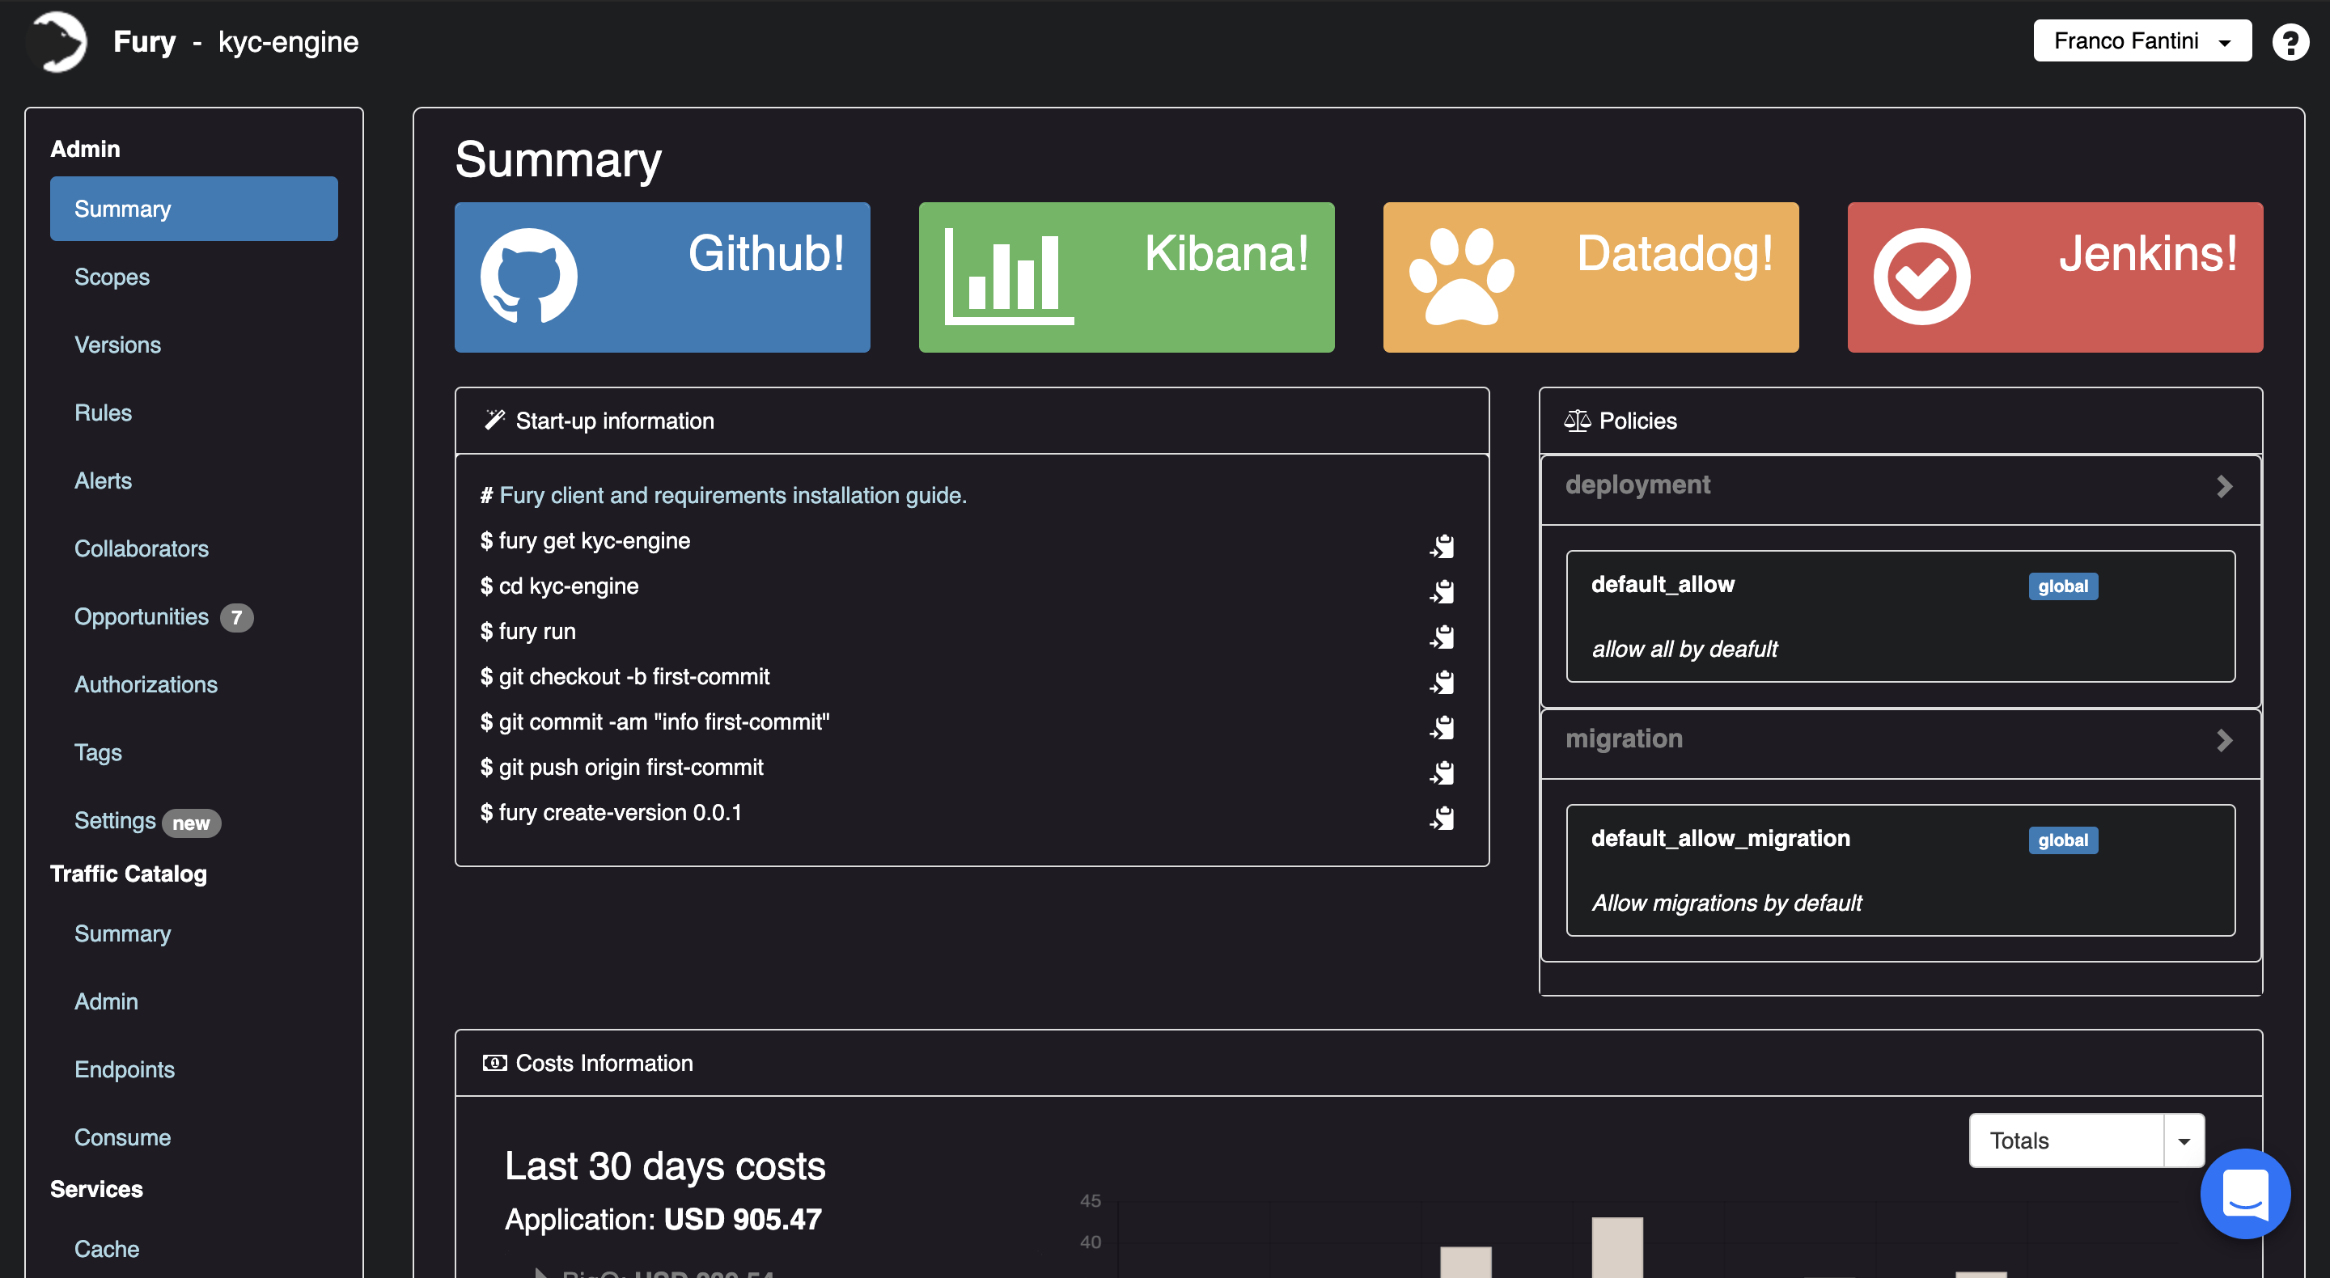This screenshot has height=1278, width=2330.
Task: Open the chat support bubble
Action: (x=2245, y=1193)
